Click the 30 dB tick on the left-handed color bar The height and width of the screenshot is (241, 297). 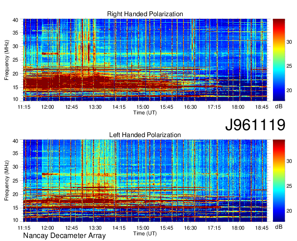click(289, 161)
